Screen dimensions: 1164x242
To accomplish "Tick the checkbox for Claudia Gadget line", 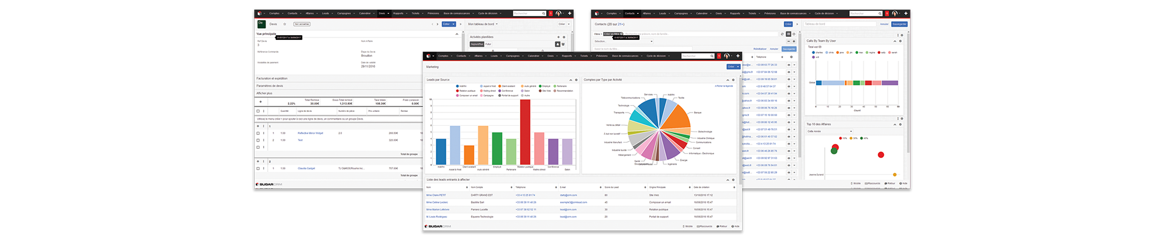I will pos(258,168).
